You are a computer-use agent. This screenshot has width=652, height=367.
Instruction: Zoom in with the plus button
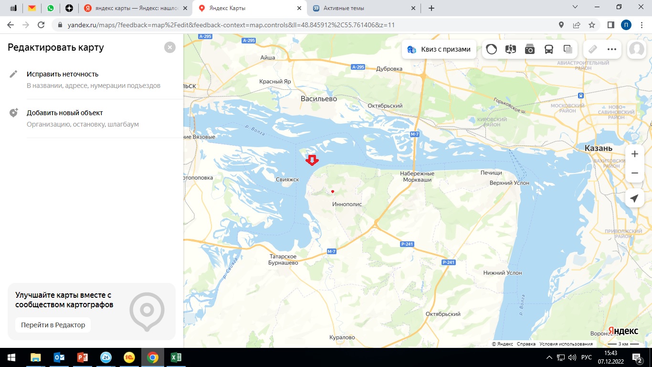(634, 154)
